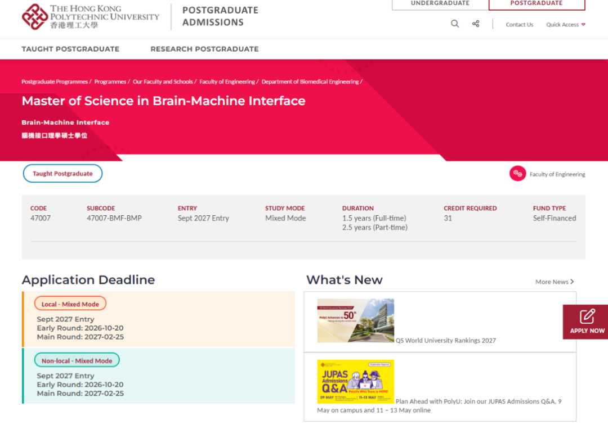Open Our Faculty and Schools breadcrumb

(163, 82)
